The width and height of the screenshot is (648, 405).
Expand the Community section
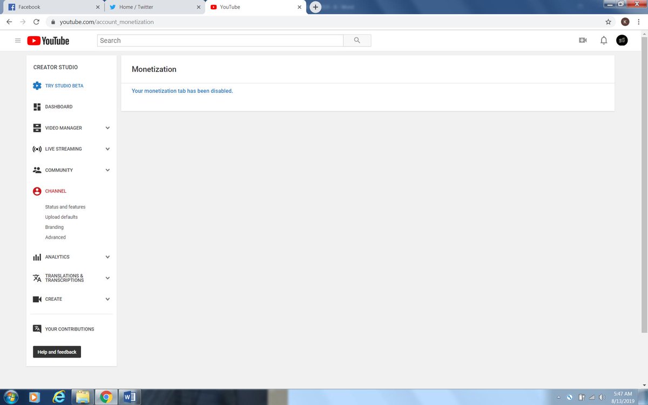[107, 170]
